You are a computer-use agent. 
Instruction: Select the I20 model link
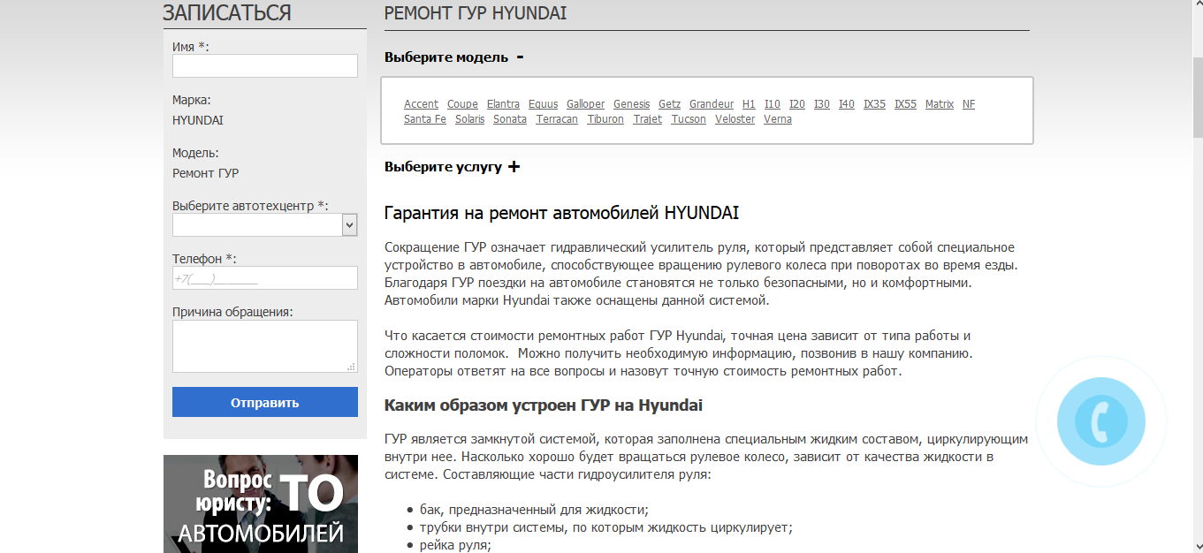pyautogui.click(x=797, y=104)
